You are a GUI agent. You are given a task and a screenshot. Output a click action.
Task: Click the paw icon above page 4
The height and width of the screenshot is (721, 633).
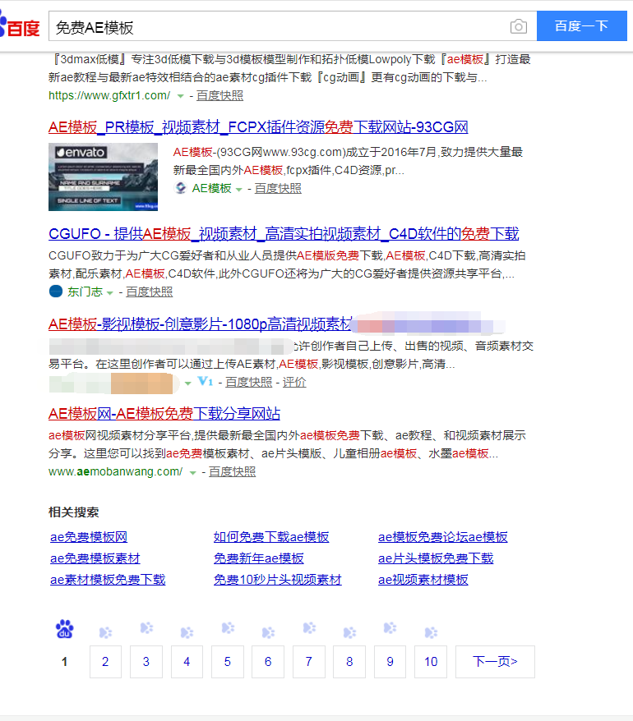click(187, 632)
